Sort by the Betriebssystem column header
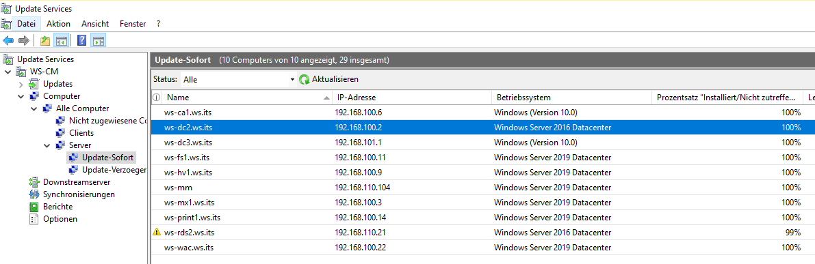The height and width of the screenshot is (264, 815). coord(571,98)
